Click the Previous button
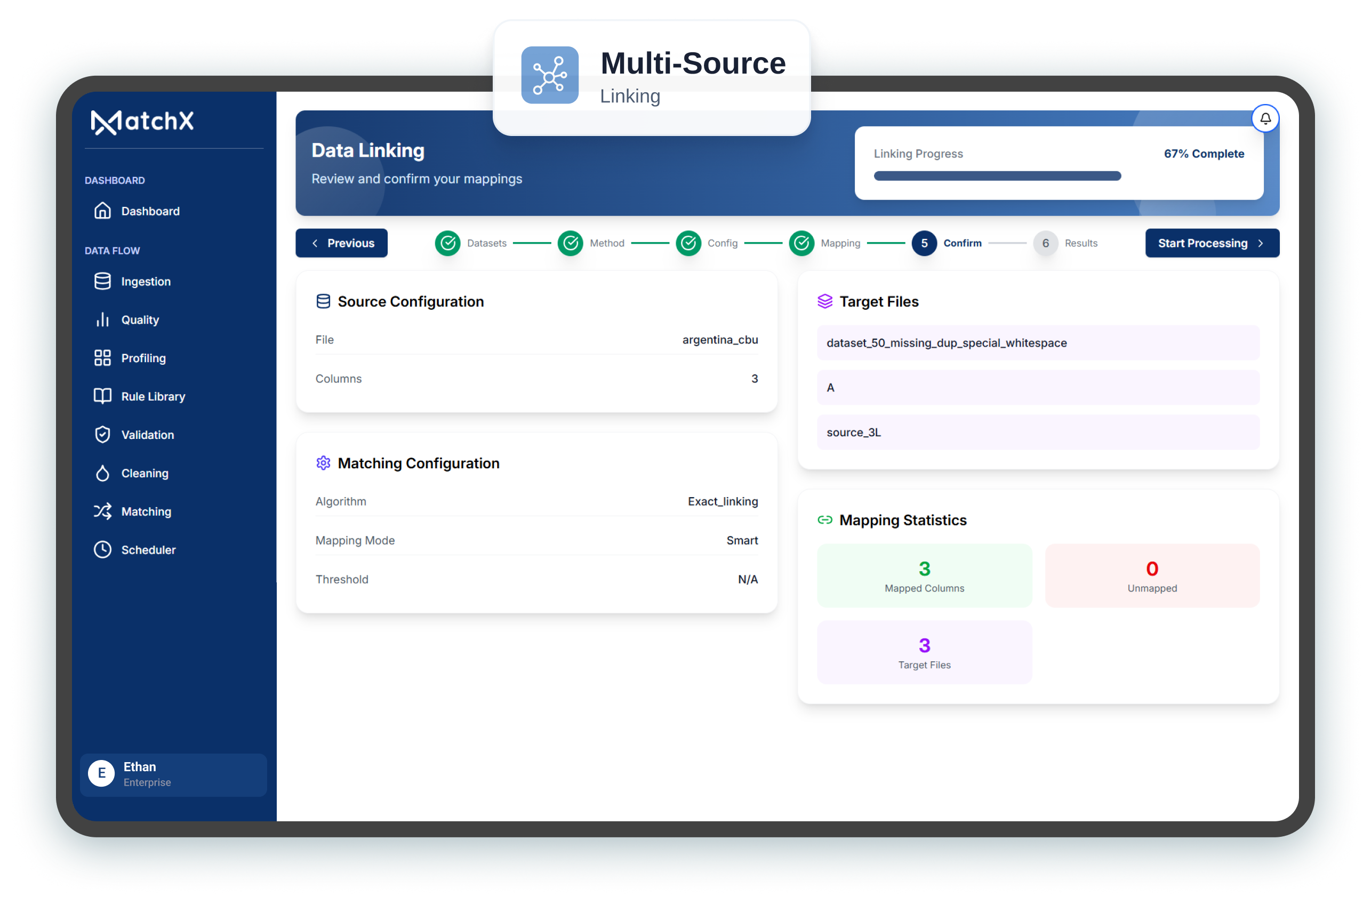The height and width of the screenshot is (912, 1371). click(341, 243)
